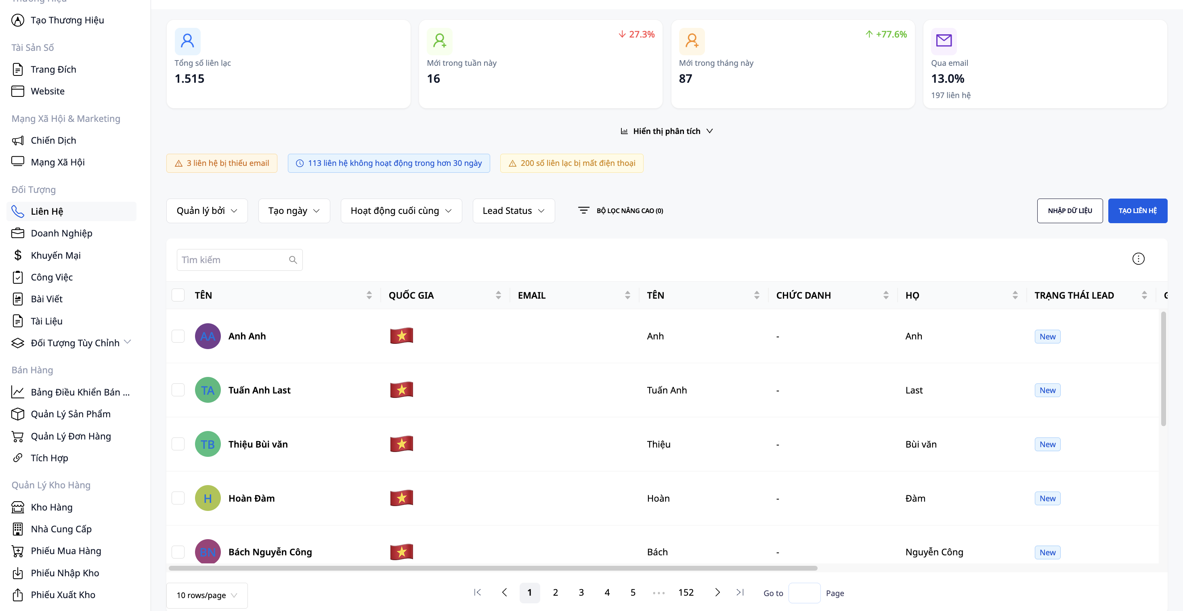Click the 113 inactive contacts warning banner
The width and height of the screenshot is (1183, 611).
pos(388,163)
